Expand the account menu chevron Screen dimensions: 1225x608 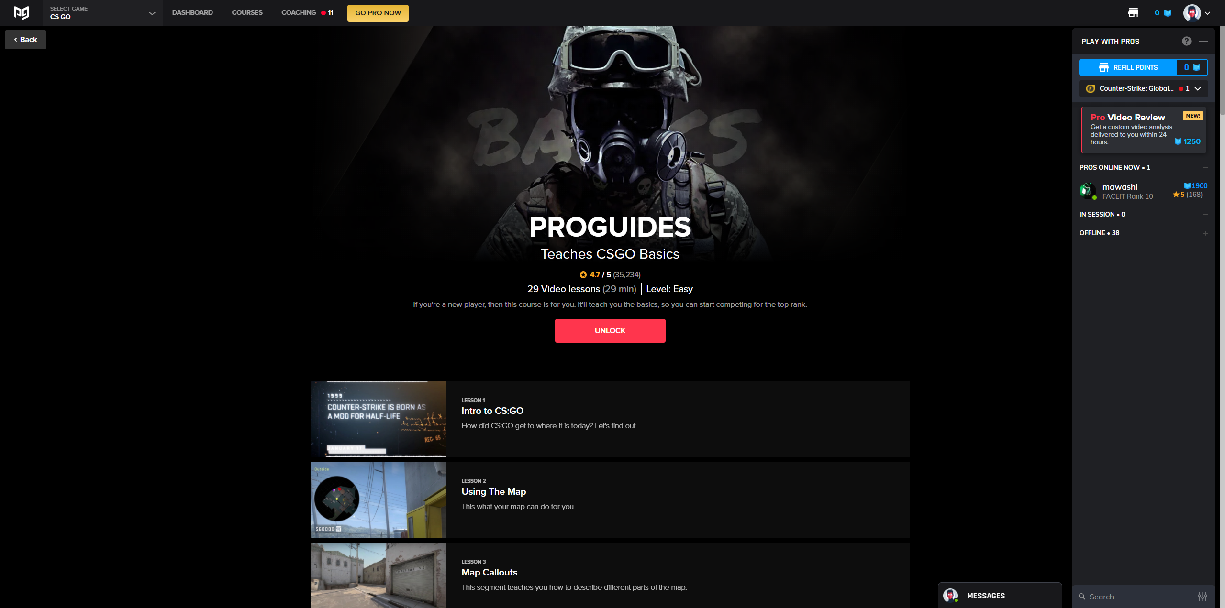tap(1208, 13)
